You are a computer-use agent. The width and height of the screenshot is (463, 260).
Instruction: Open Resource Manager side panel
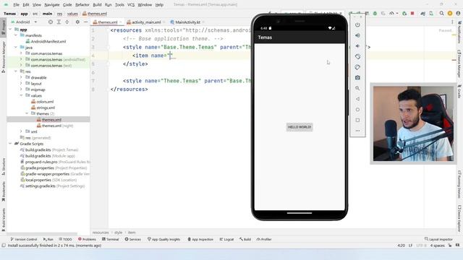pyautogui.click(x=4, y=56)
